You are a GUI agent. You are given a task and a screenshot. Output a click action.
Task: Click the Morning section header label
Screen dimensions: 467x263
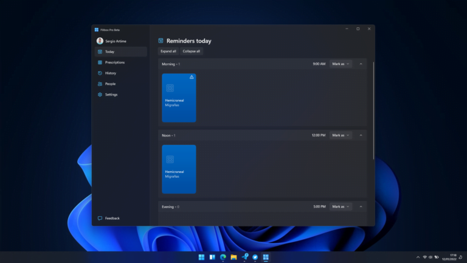pyautogui.click(x=171, y=64)
